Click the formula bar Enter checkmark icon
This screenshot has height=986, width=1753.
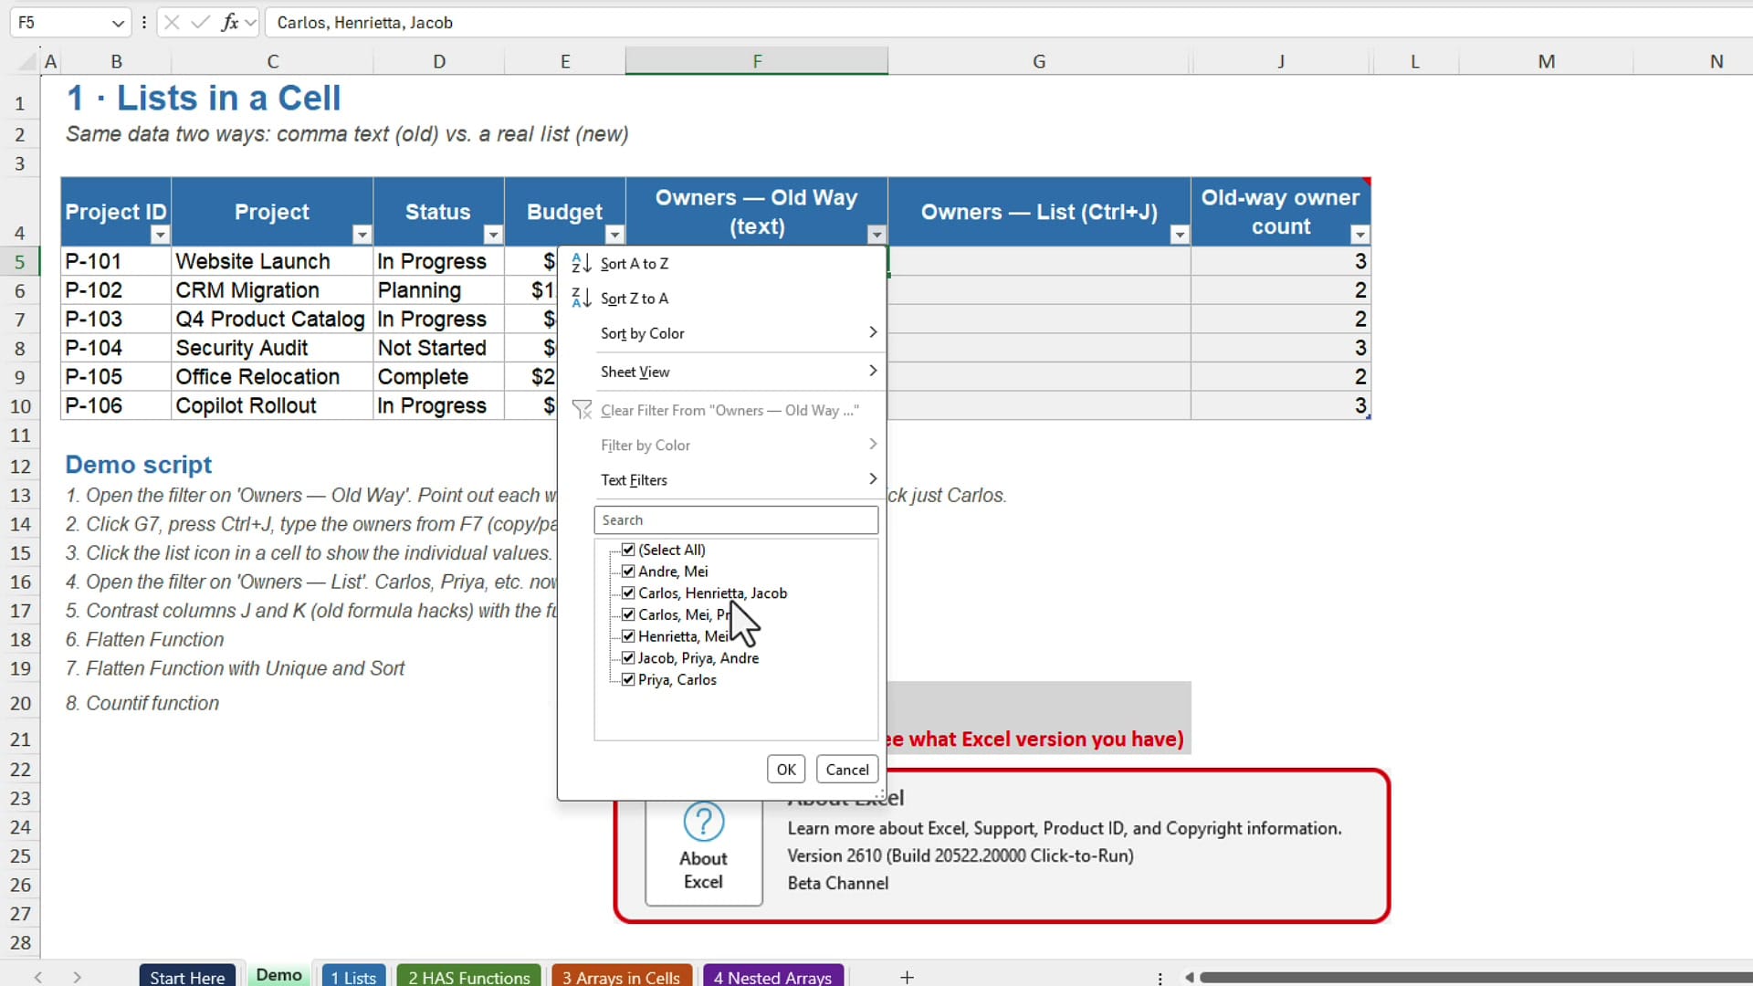[x=200, y=22]
